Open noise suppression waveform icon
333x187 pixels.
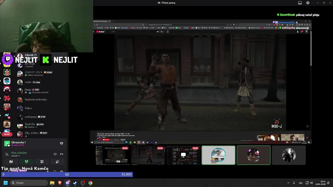click(x=55, y=154)
